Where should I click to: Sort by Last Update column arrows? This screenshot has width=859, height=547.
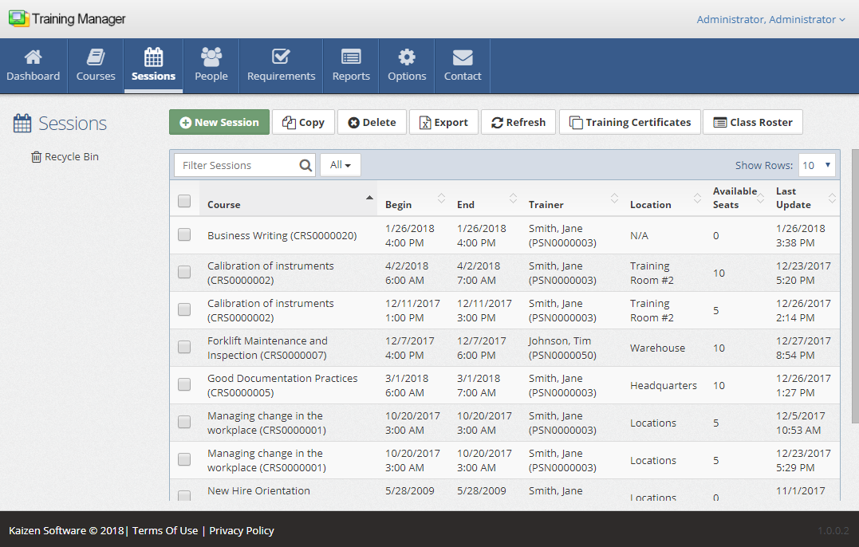pyautogui.click(x=832, y=199)
